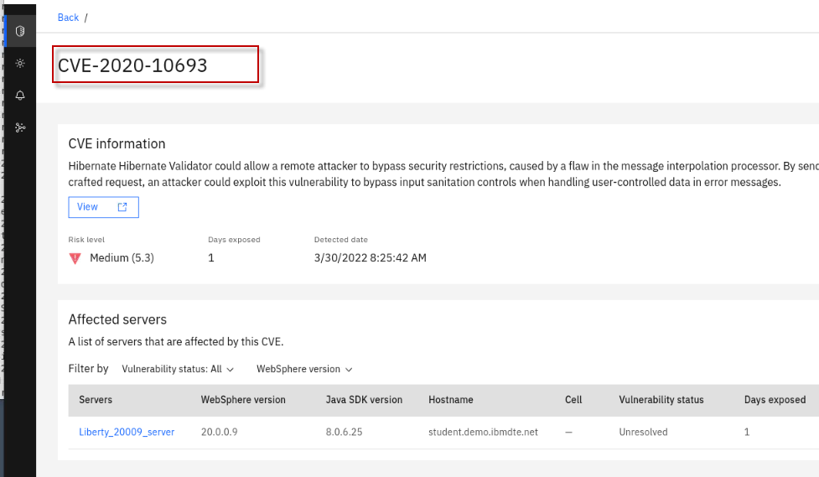This screenshot has height=477, width=819.
Task: Click the WebSphere version filter chevron arrow
Action: [x=349, y=369]
